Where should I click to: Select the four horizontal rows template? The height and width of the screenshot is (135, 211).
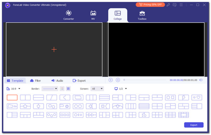coord(144,106)
